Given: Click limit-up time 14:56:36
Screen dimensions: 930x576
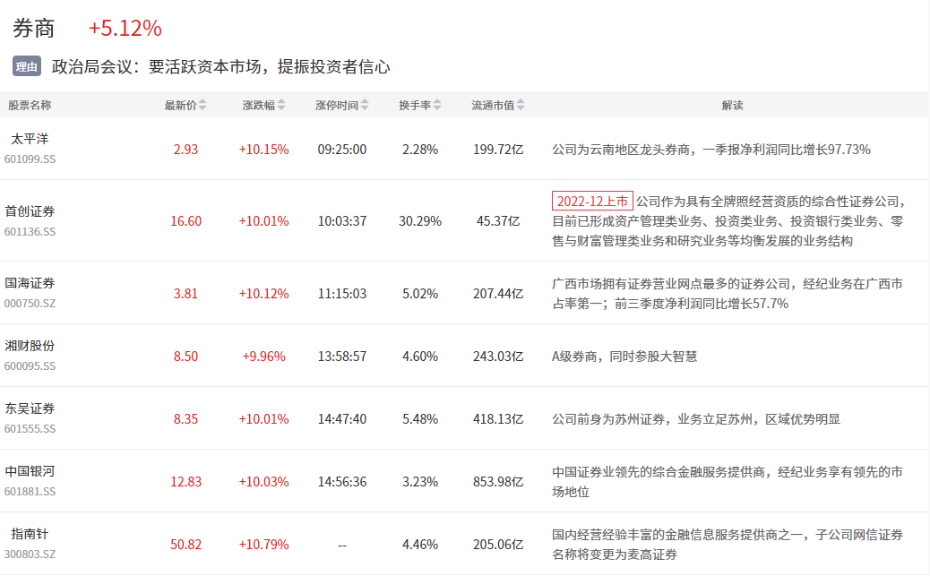Looking at the screenshot, I should pyautogui.click(x=342, y=482).
